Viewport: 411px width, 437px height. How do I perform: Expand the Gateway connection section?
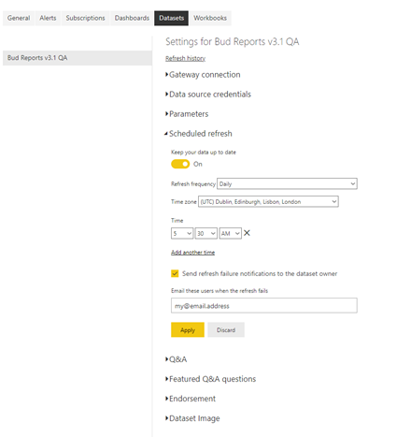(203, 75)
